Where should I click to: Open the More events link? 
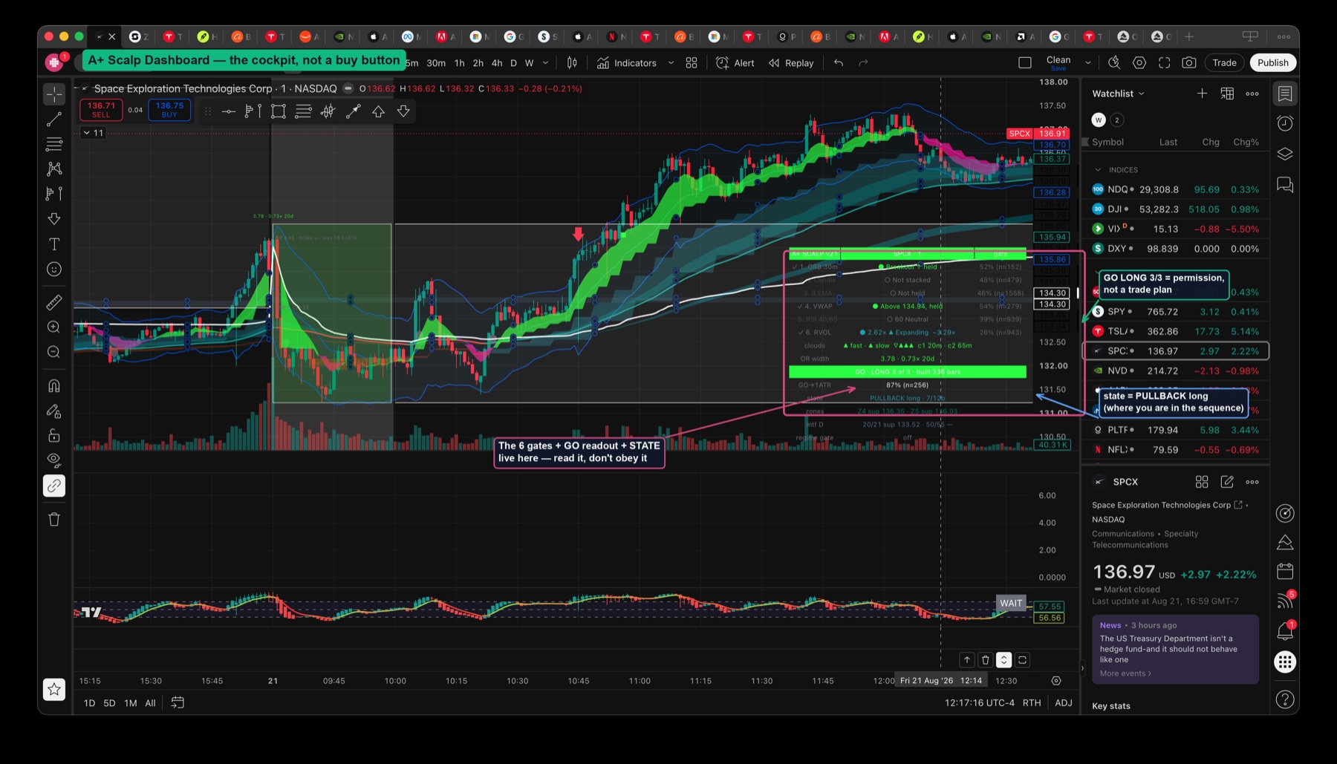click(x=1125, y=673)
